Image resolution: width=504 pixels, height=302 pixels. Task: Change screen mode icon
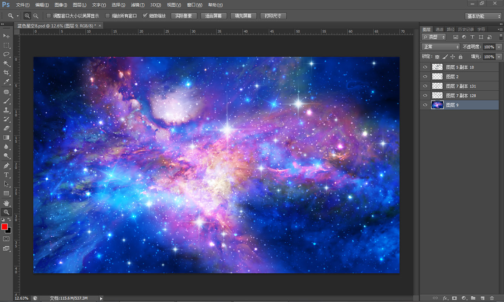click(x=6, y=248)
